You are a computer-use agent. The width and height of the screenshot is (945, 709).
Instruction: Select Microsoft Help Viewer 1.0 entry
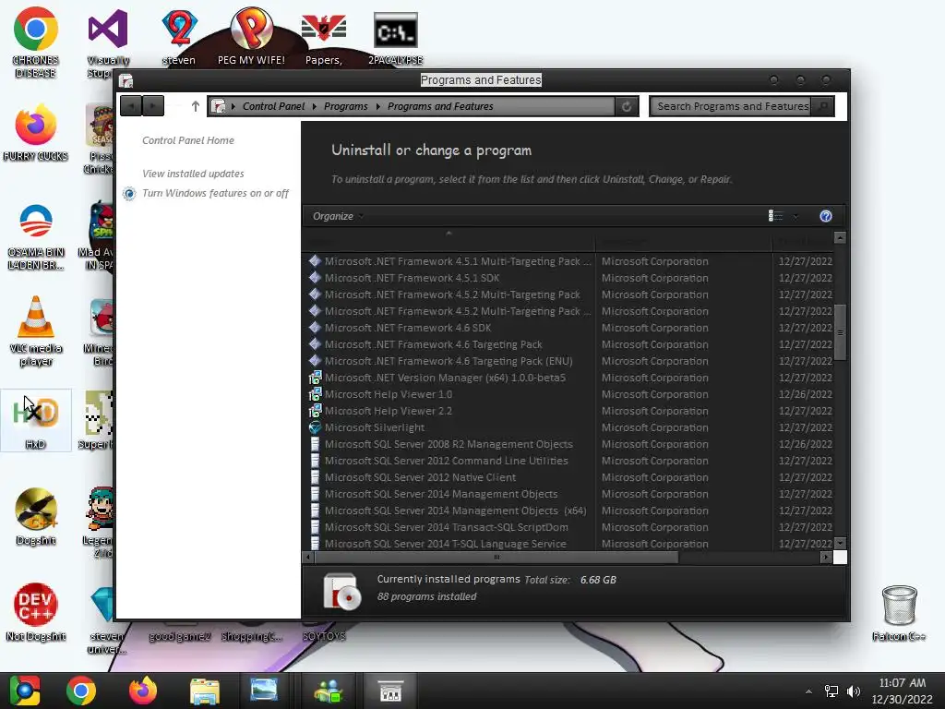(570, 394)
